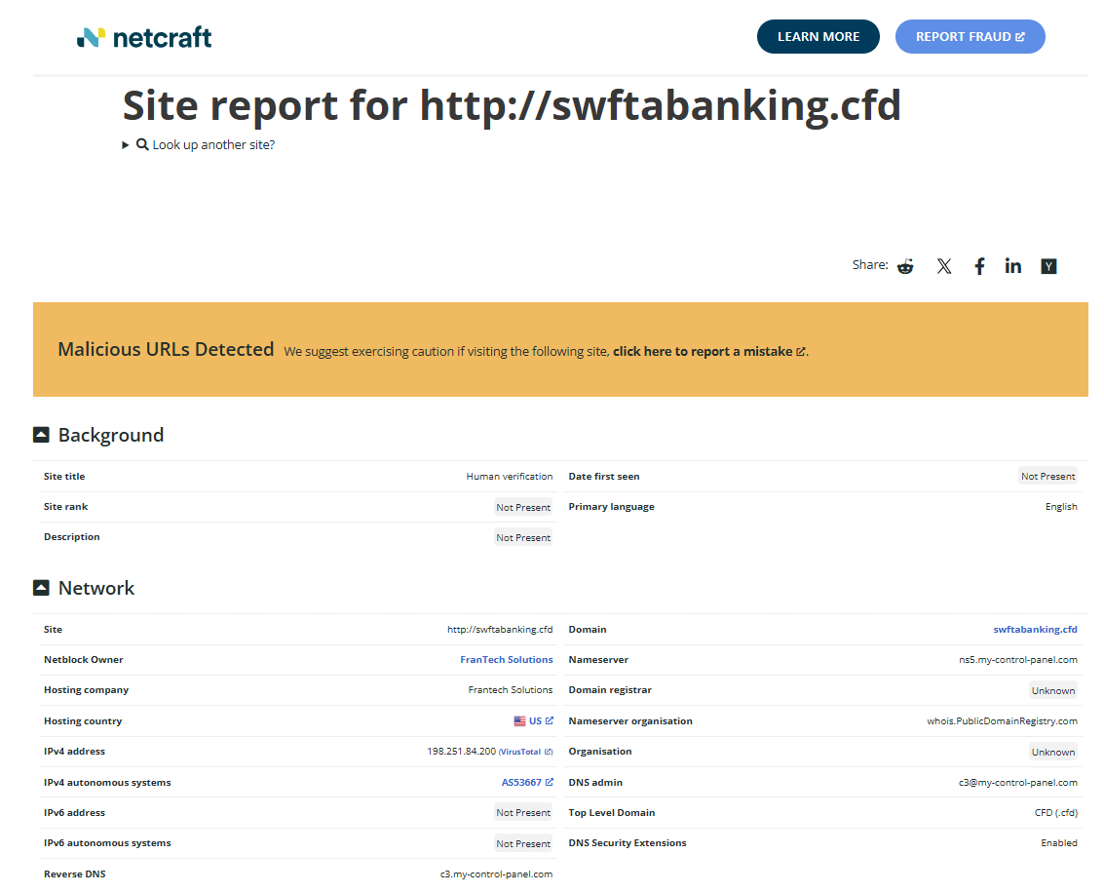The width and height of the screenshot is (1104, 893).
Task: Share the report on Facebook
Action: click(979, 266)
